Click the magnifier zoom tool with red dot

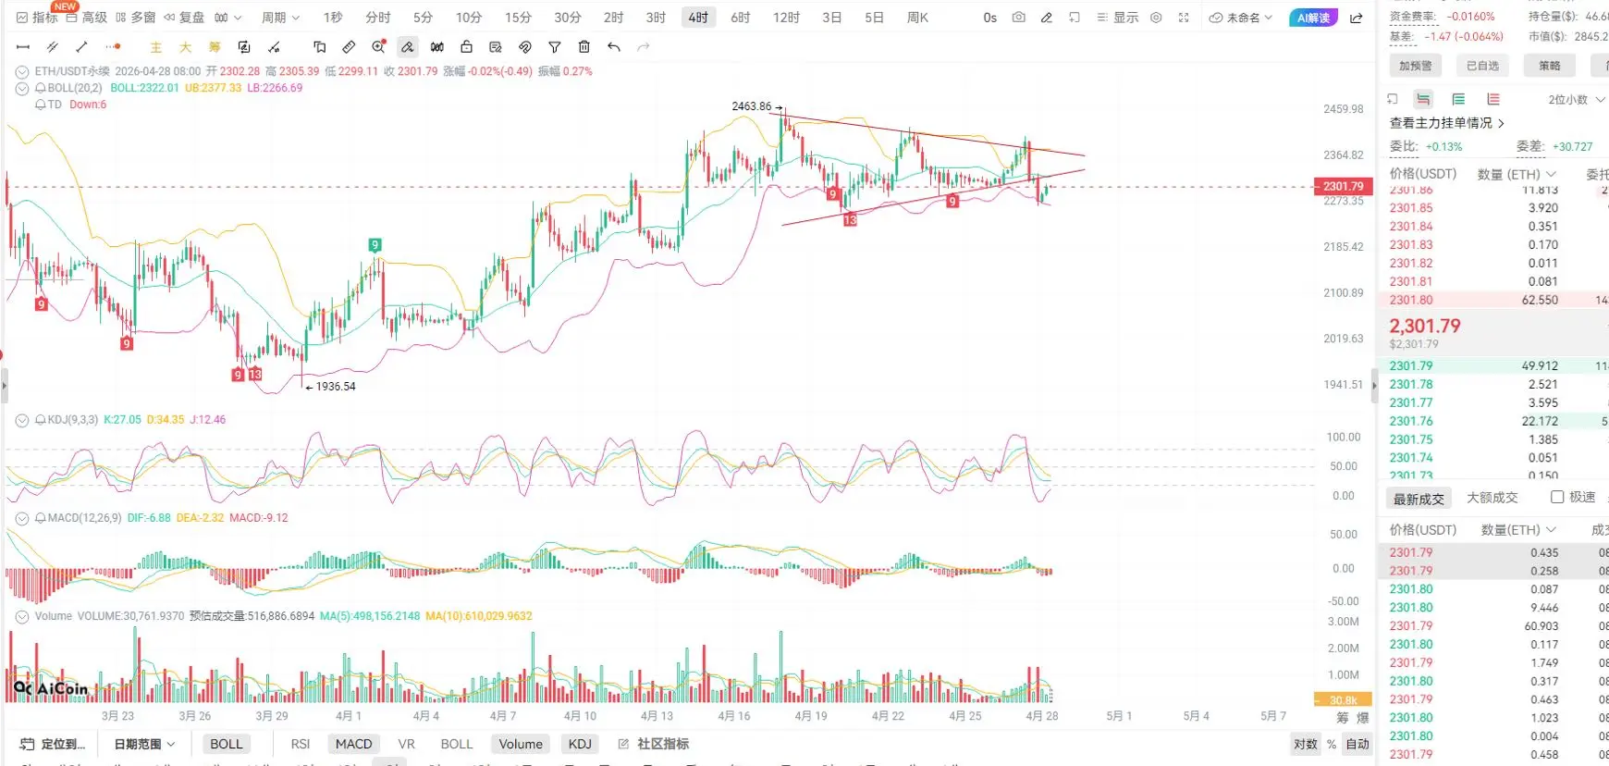point(378,47)
